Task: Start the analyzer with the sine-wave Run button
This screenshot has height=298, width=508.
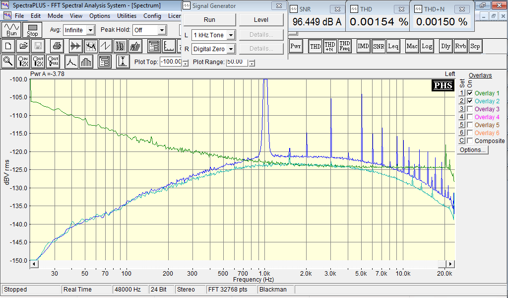Action: pos(12,30)
